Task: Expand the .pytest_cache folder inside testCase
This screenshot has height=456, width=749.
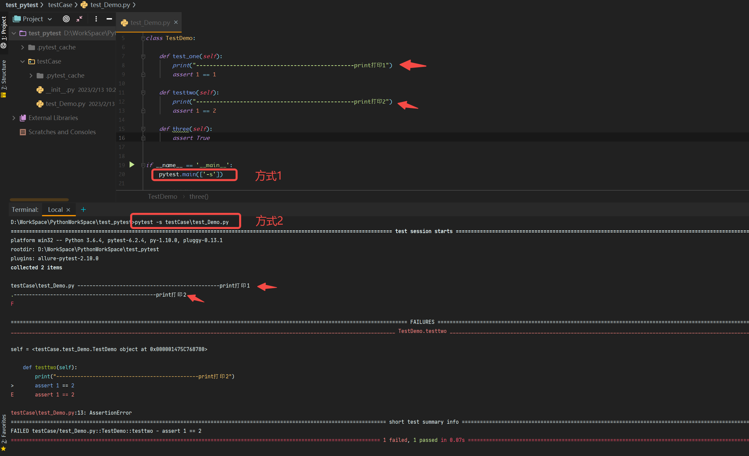Action: (31, 76)
